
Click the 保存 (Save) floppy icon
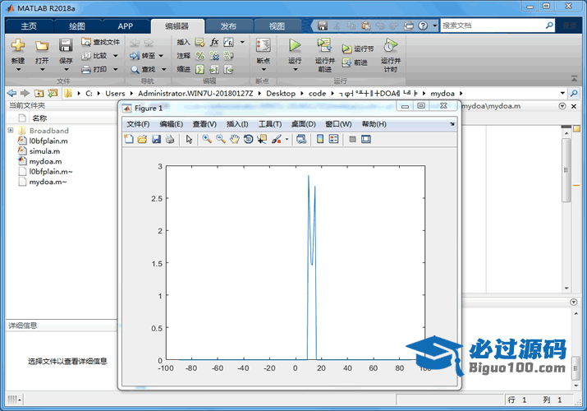[x=66, y=46]
